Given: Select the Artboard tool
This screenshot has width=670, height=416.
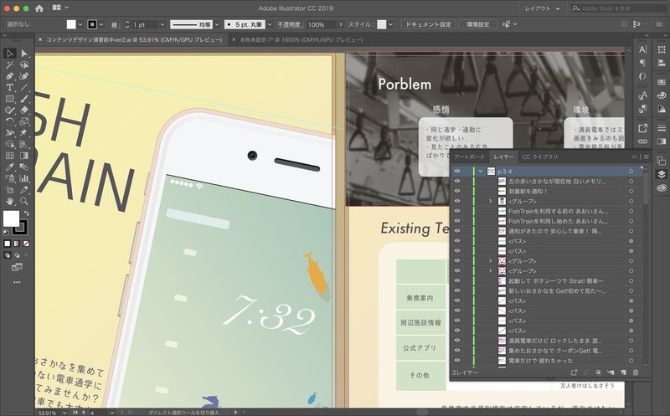Looking at the screenshot, I should pos(10,190).
